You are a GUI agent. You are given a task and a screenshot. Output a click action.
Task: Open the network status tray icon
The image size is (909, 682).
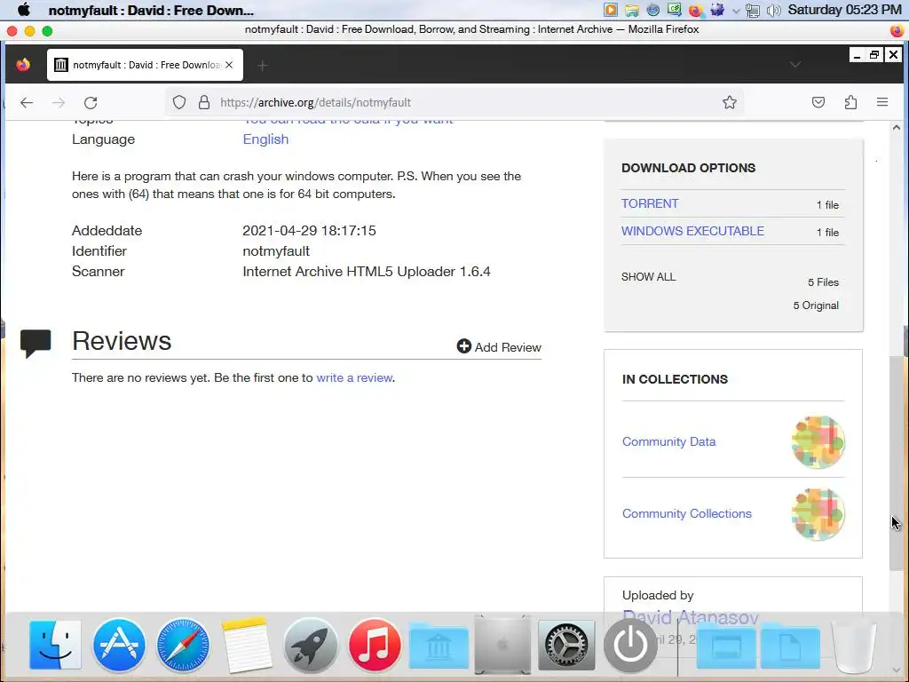pos(753,11)
